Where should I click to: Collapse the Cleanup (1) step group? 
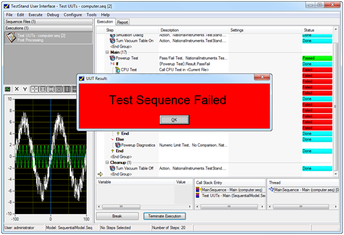point(107,162)
